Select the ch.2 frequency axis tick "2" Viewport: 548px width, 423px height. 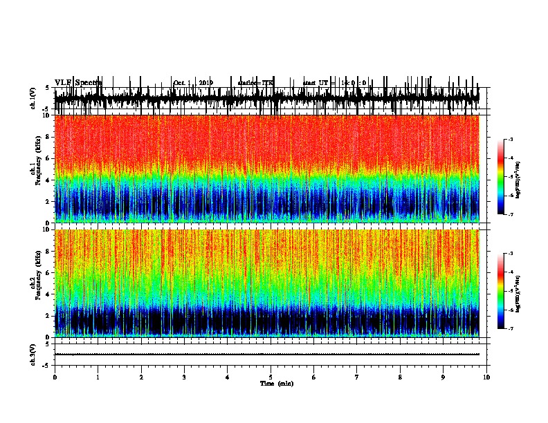coord(48,316)
